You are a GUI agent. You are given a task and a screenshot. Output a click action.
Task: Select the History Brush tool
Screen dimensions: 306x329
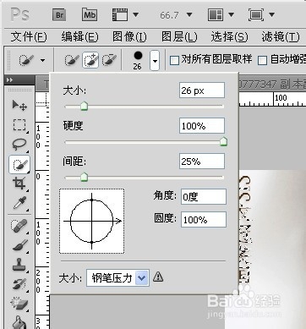[19, 284]
